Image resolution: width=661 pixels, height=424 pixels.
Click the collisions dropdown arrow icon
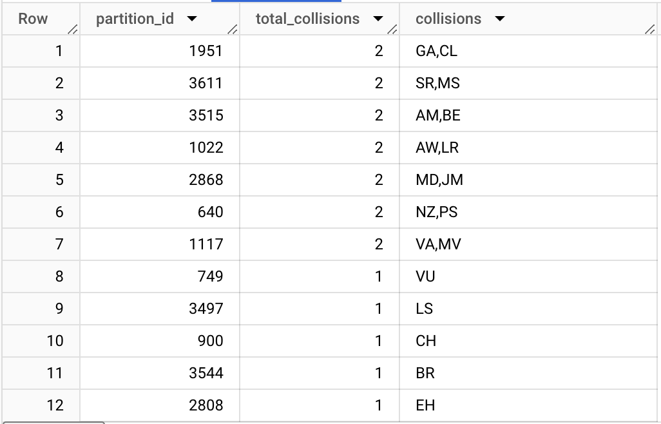(x=500, y=19)
